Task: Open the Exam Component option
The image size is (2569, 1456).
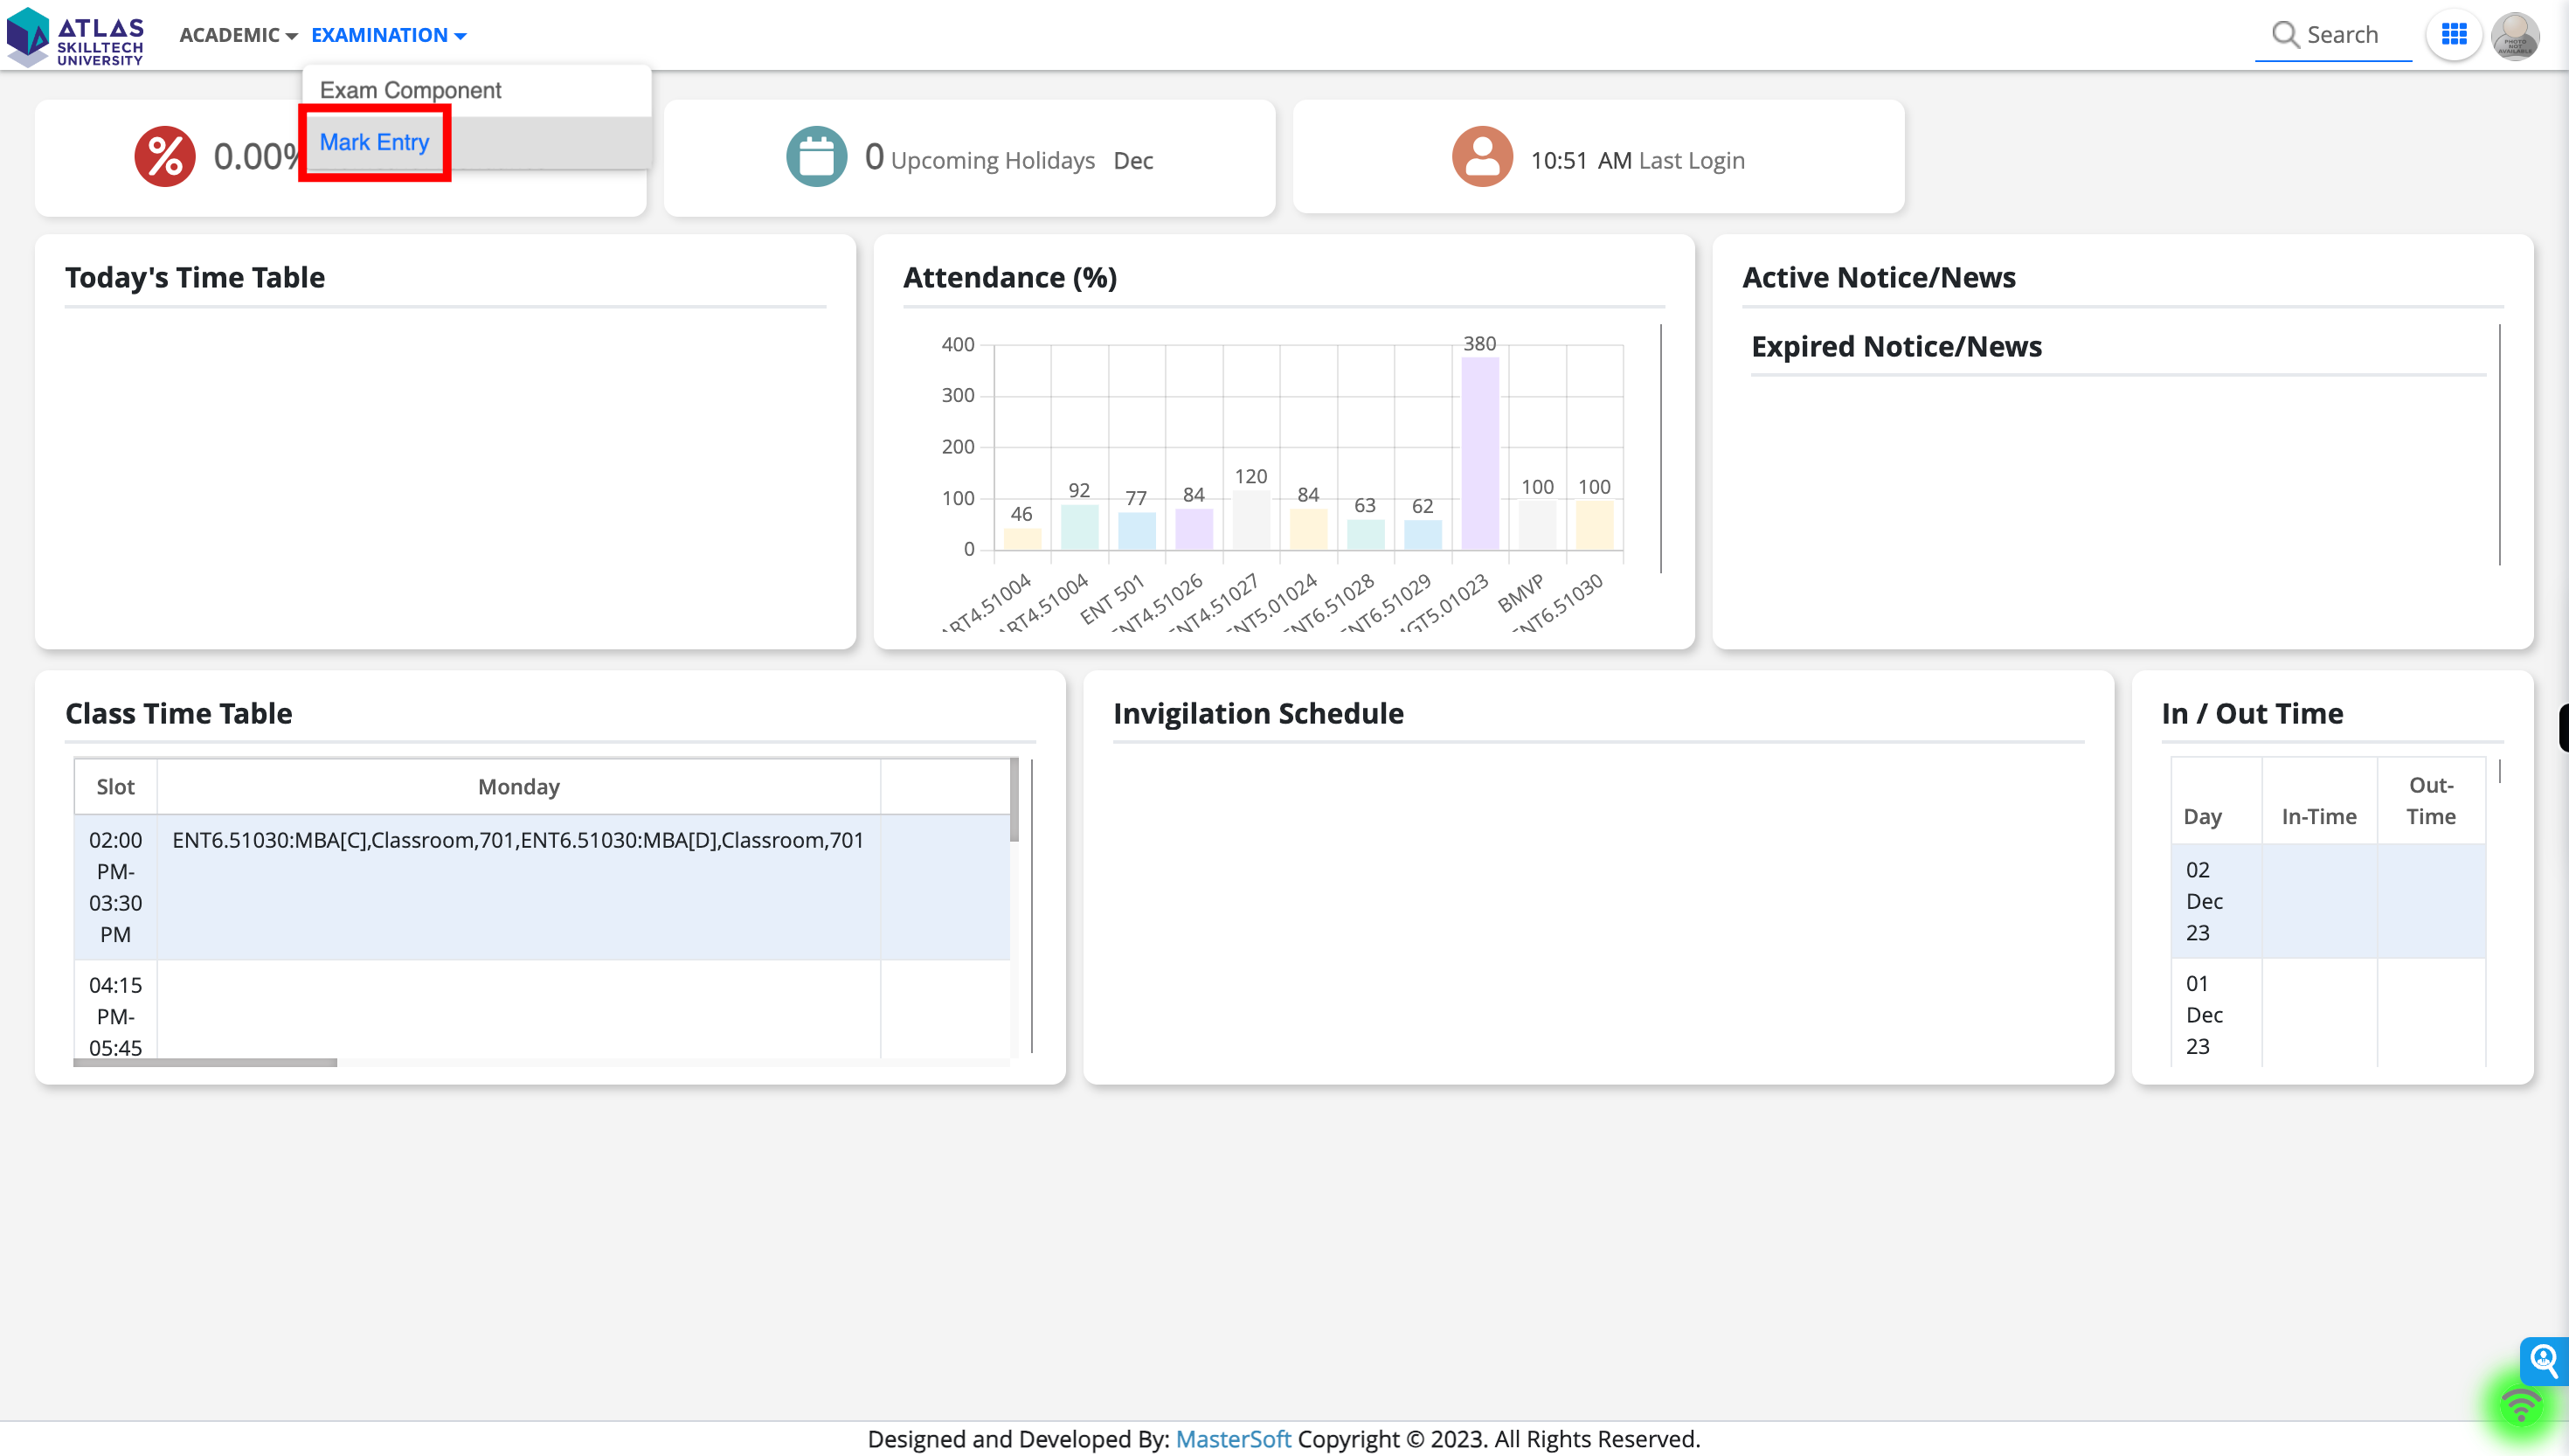Action: [x=409, y=90]
